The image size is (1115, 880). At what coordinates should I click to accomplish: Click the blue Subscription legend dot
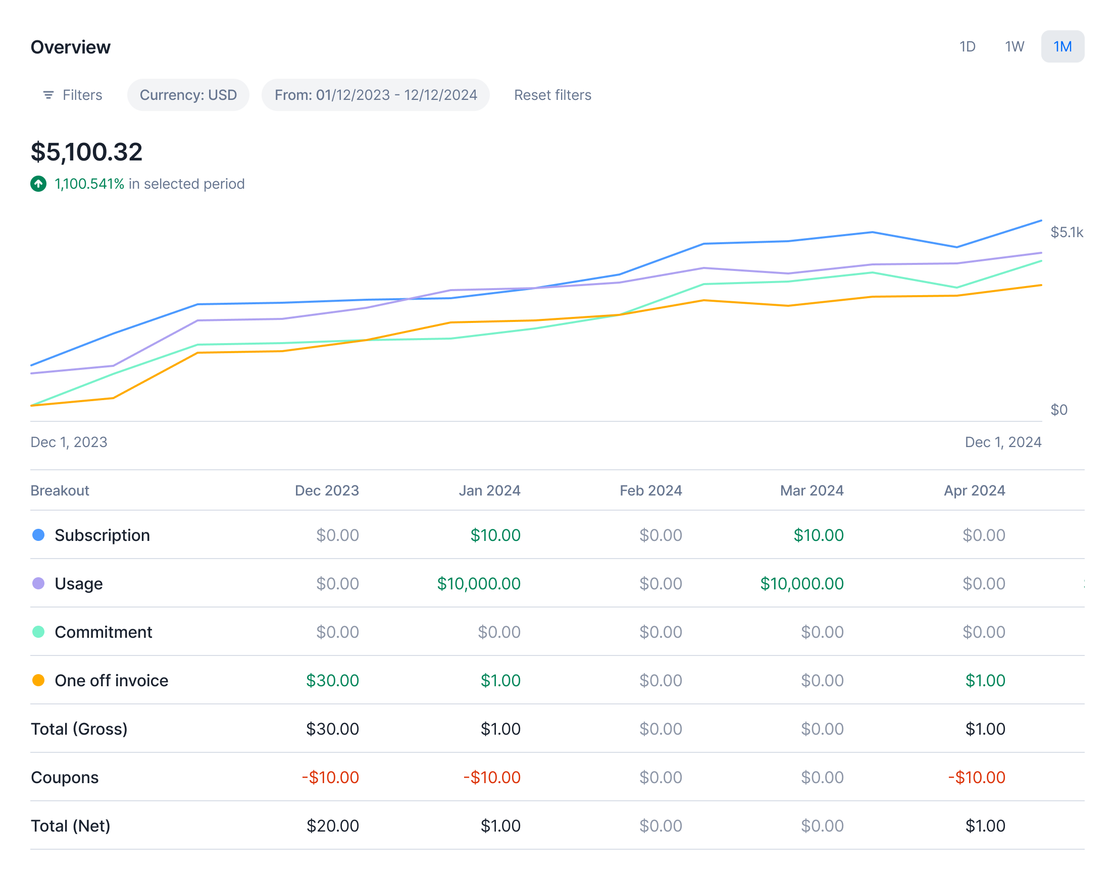pos(39,535)
